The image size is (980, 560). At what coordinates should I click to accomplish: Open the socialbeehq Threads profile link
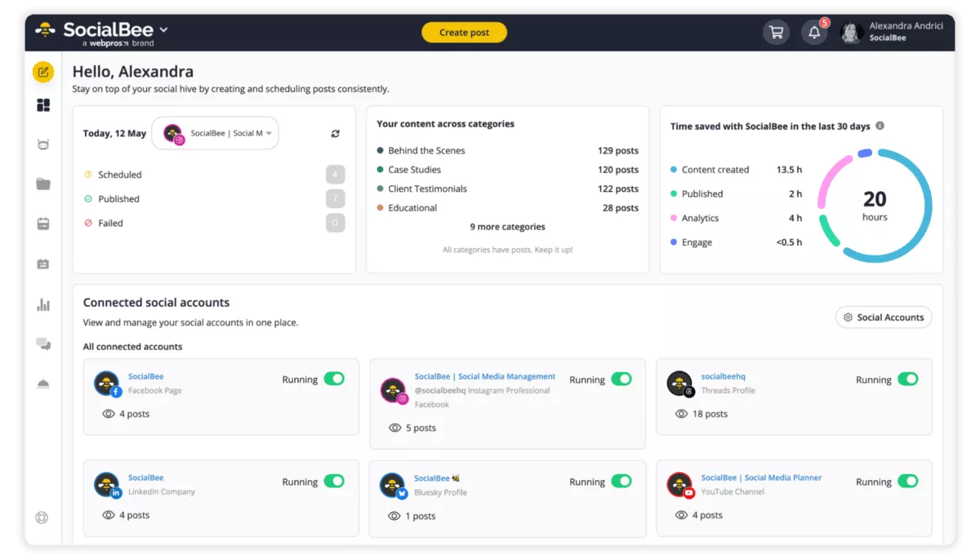723,376
